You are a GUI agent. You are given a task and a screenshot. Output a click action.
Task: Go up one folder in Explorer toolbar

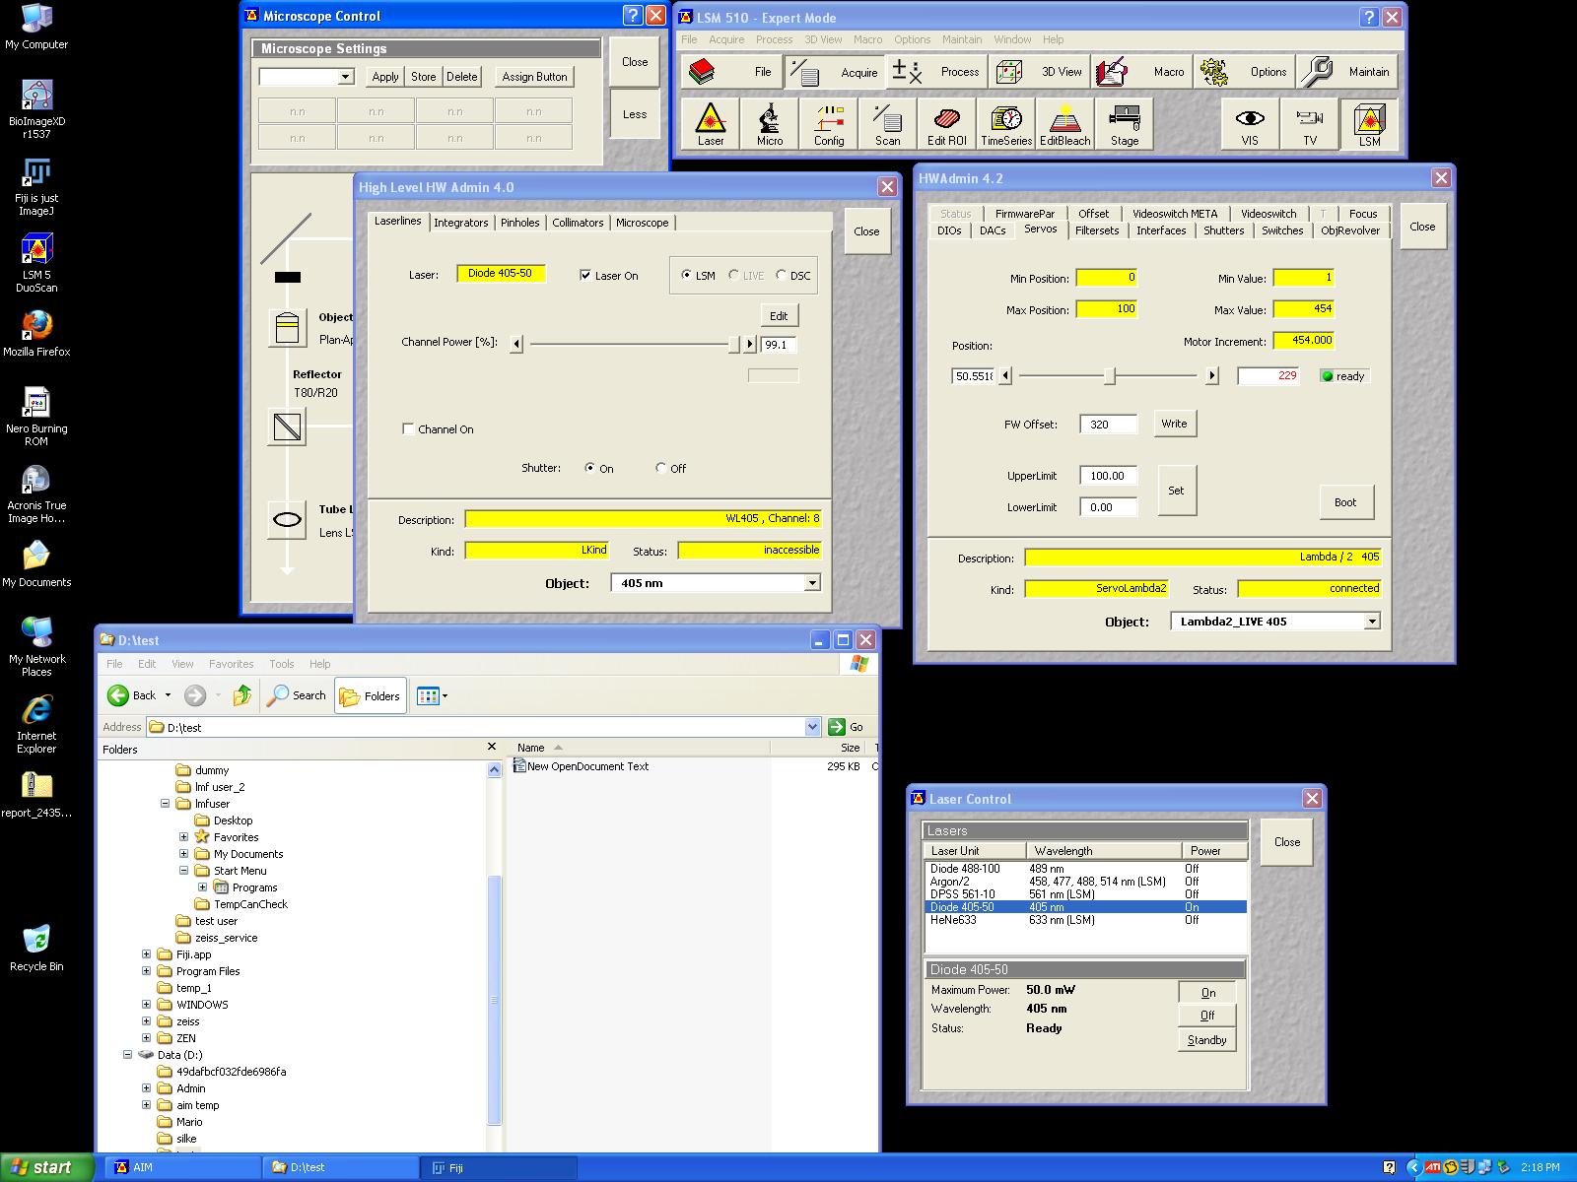(x=241, y=695)
